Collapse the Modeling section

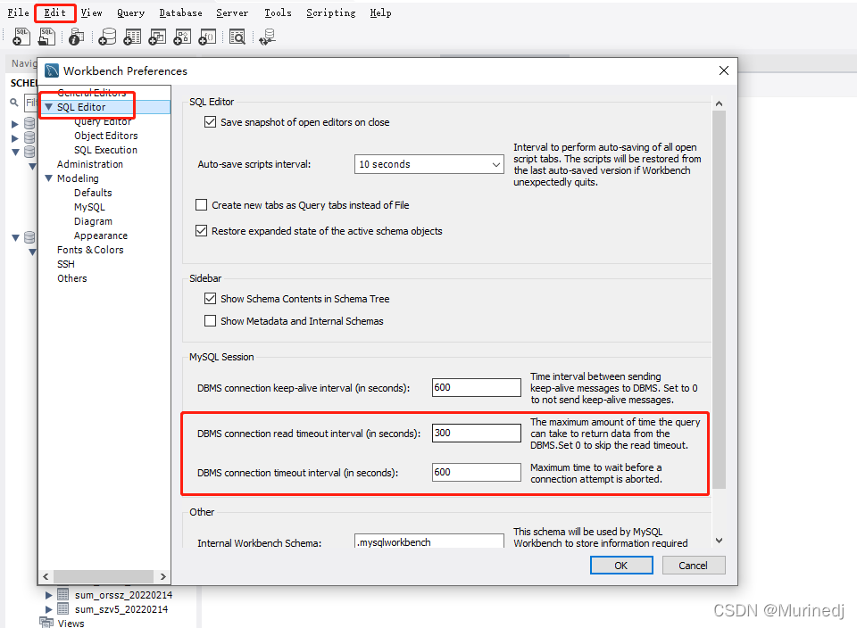coord(49,178)
